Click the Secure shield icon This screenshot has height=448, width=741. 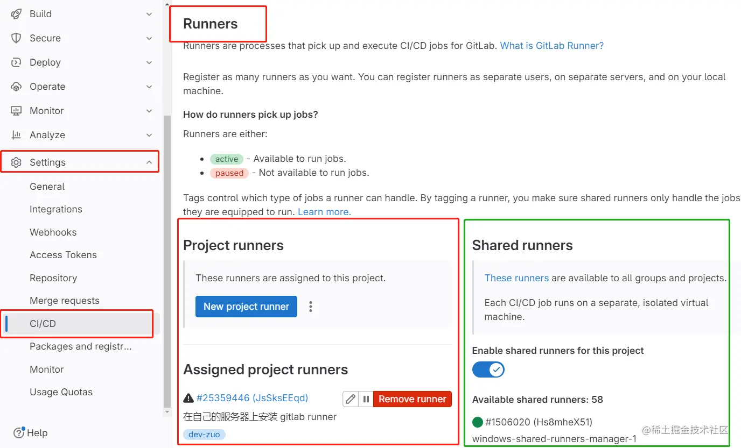[16, 38]
